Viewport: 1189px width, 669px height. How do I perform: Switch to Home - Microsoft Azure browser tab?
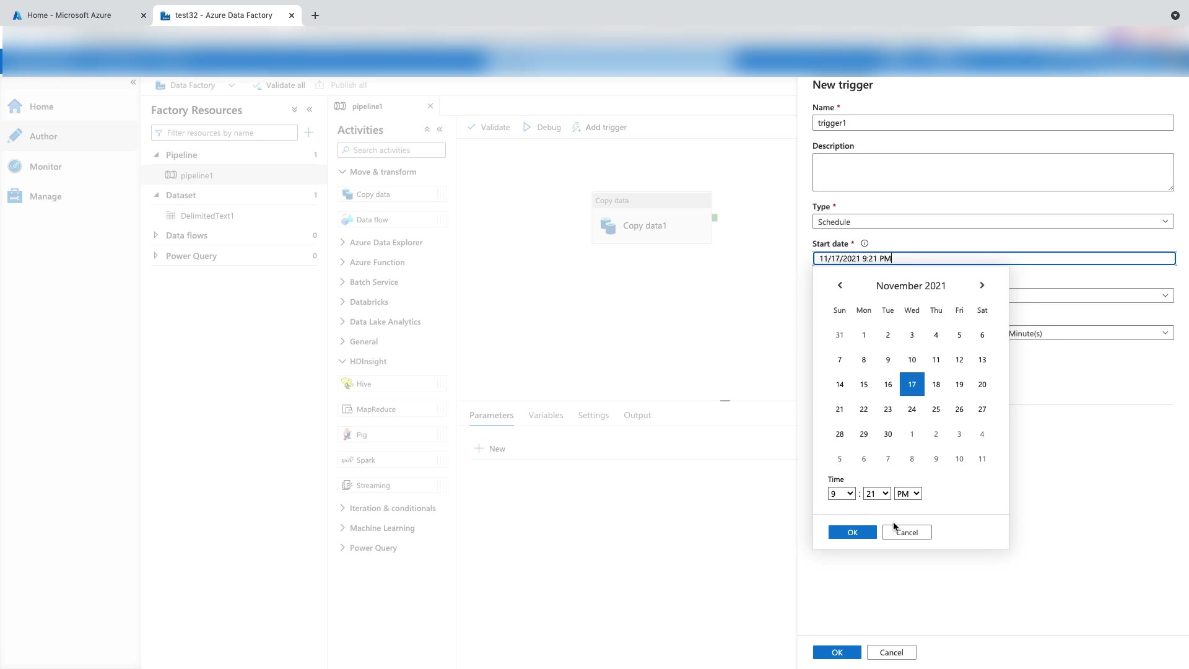(69, 15)
